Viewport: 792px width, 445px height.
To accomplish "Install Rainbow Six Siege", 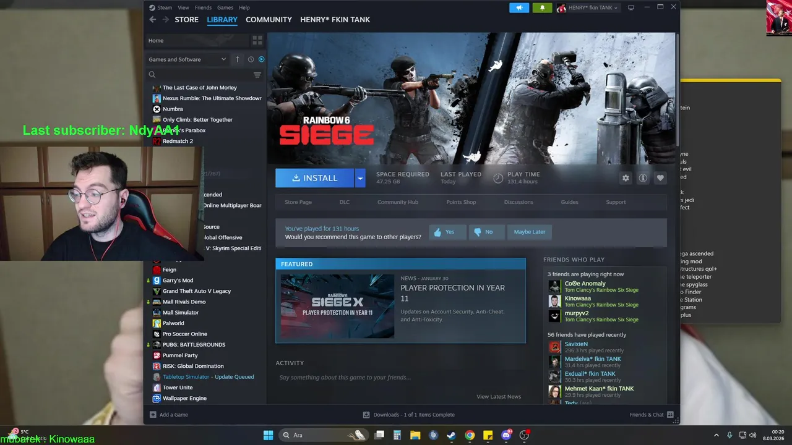I will 315,178.
